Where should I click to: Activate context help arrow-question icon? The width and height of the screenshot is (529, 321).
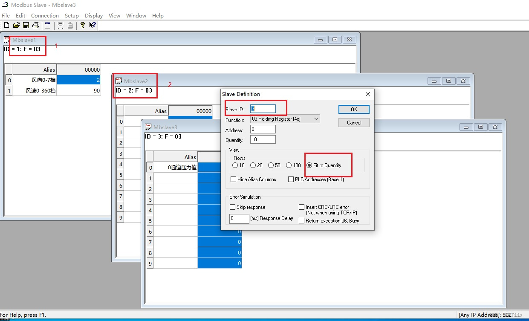click(x=93, y=26)
